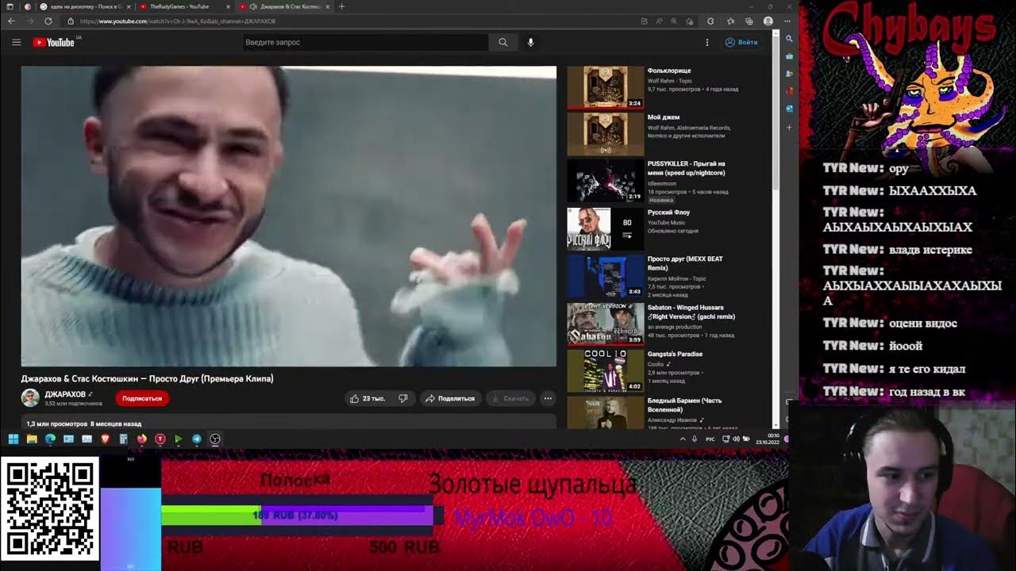Close the TheRudyGames - YouTube tab
1016x571 pixels.
coord(228,6)
